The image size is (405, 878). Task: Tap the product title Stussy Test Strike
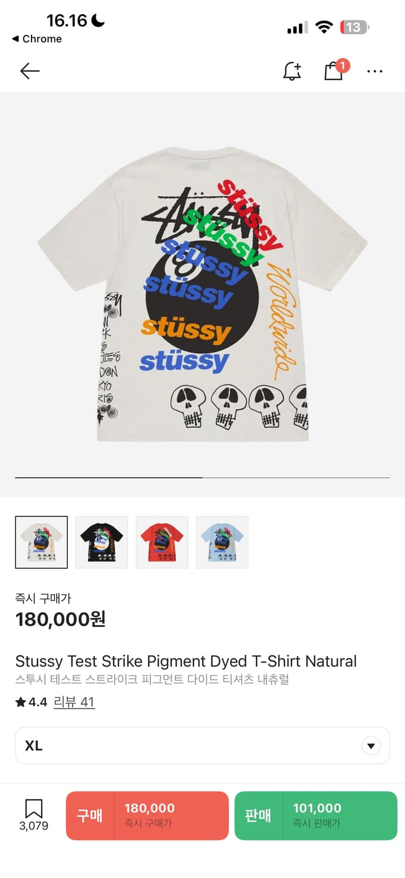tap(186, 661)
